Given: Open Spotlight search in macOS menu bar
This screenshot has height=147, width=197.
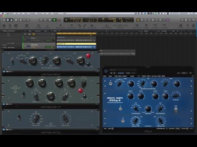Looking at the screenshot, I should click(190, 13).
